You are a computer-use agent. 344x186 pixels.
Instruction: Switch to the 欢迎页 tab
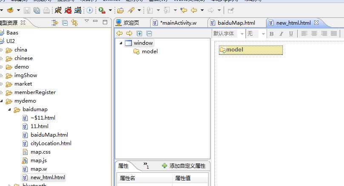(128, 23)
